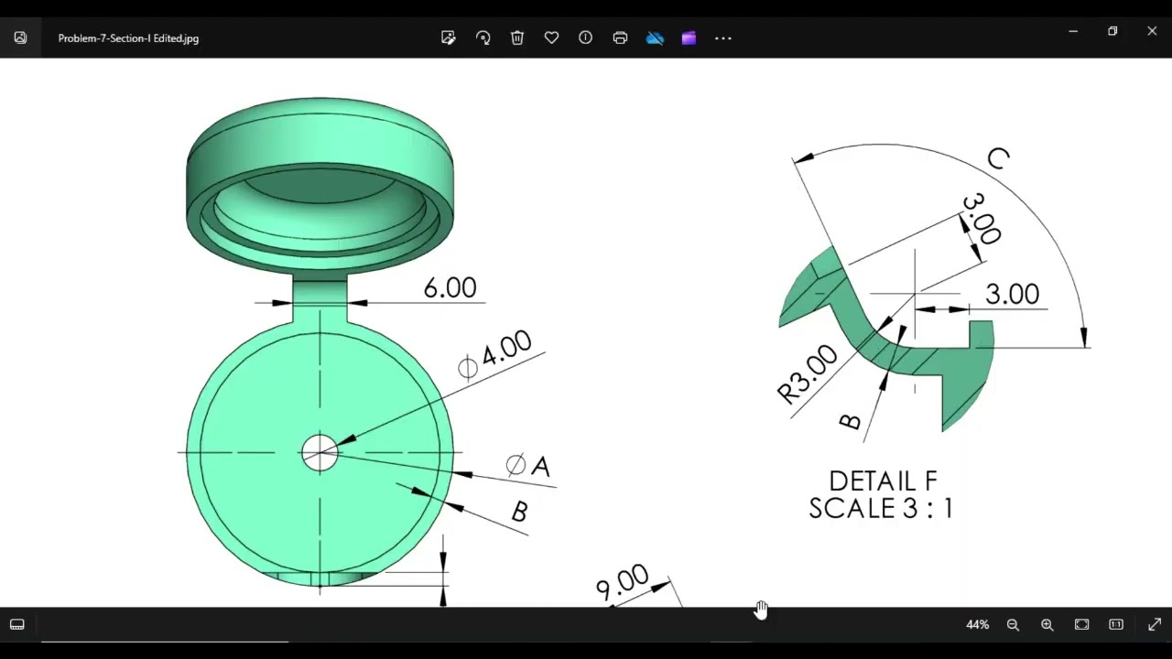Minimize the Photos window
1172x659 pixels.
click(x=1073, y=31)
